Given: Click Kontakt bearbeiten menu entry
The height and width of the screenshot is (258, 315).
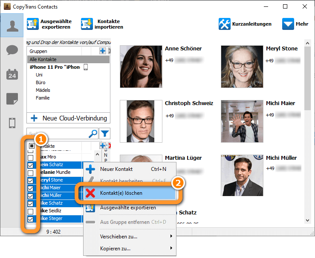Looking at the screenshot, I should pos(130,180).
